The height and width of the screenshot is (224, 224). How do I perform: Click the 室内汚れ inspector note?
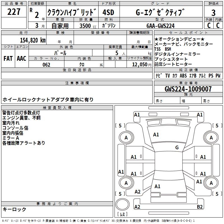(x=11, y=123)
